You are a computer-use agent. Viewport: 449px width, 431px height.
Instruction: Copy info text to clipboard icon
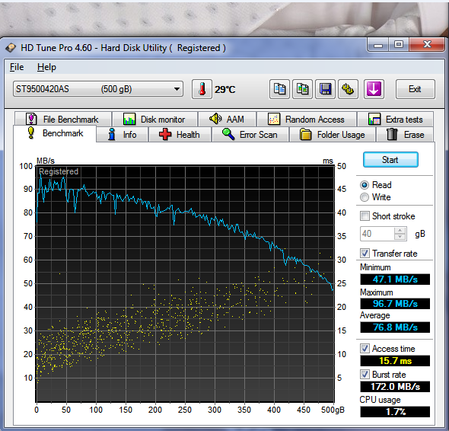pyautogui.click(x=279, y=89)
